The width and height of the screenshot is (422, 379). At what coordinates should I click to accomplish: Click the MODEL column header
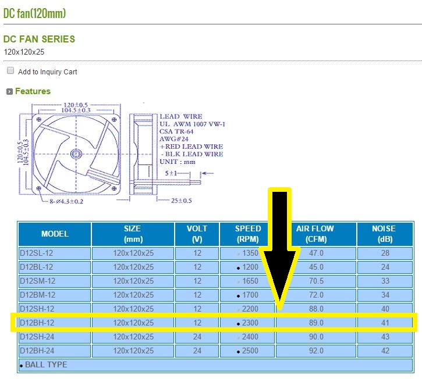[55, 234]
